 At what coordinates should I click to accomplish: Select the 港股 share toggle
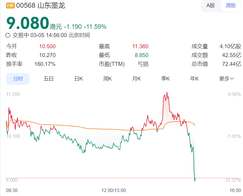(x=231, y=5)
